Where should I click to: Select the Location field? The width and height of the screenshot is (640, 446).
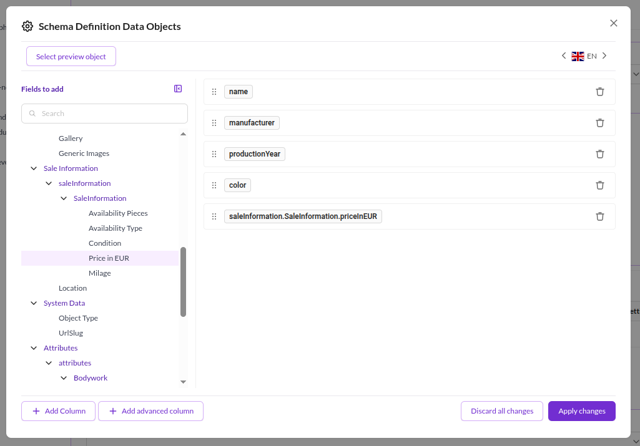pos(72,288)
